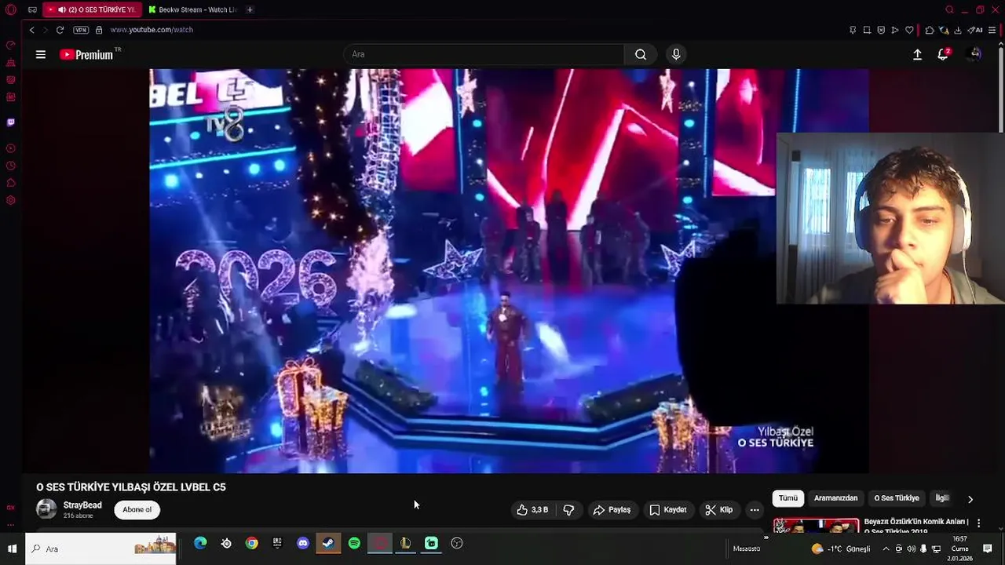The height and width of the screenshot is (565, 1005).
Task: Open Steam from taskbar
Action: click(x=329, y=543)
